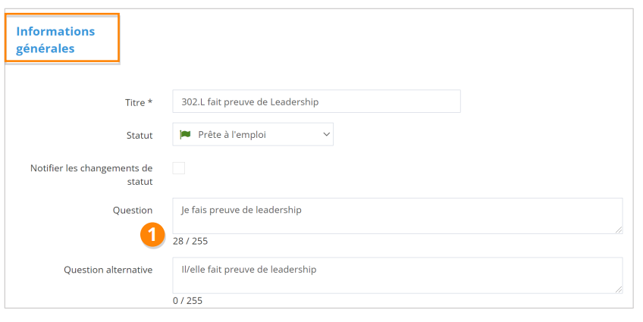Viewport: 643px width, 322px height.
Task: Click the "Titre *" field label
Action: coord(139,102)
